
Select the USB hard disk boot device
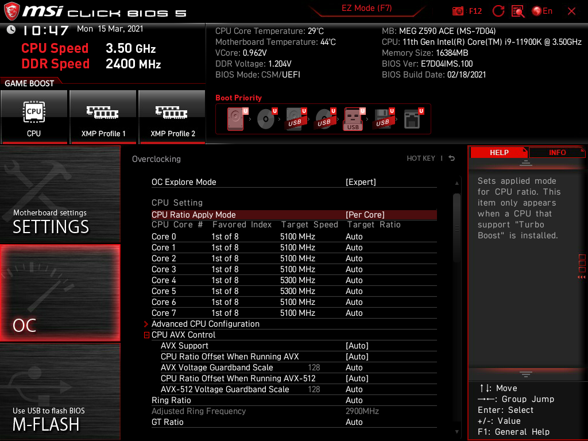296,119
